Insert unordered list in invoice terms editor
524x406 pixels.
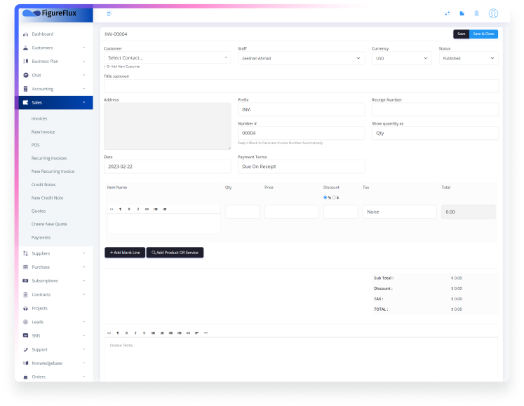click(x=153, y=333)
